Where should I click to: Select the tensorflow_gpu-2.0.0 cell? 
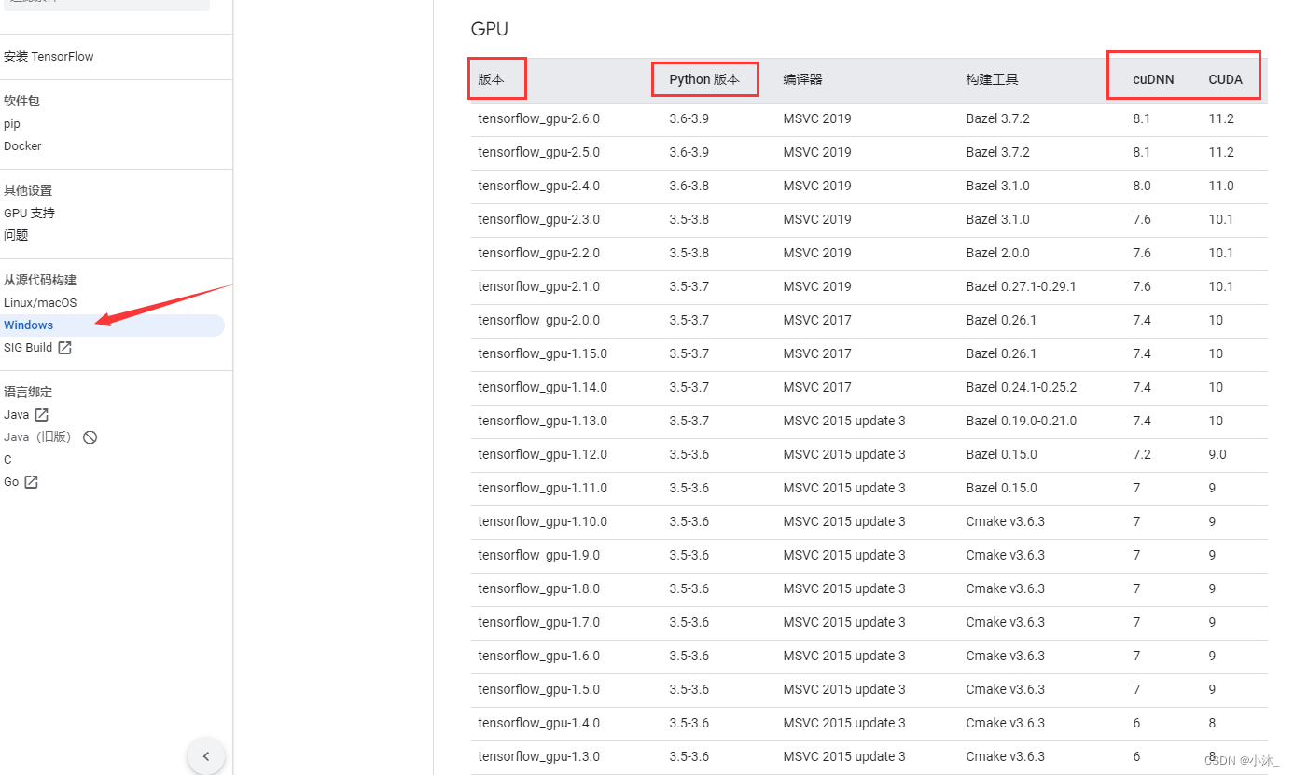tap(539, 320)
